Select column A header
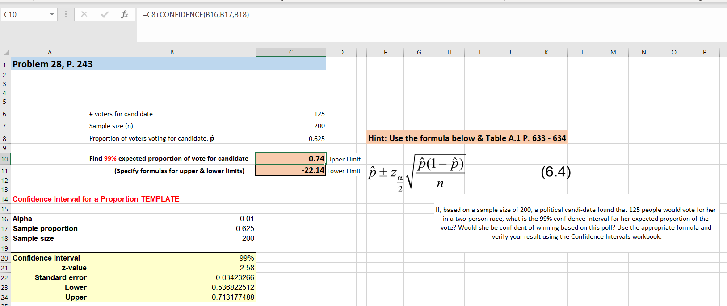The image size is (727, 306). click(50, 52)
